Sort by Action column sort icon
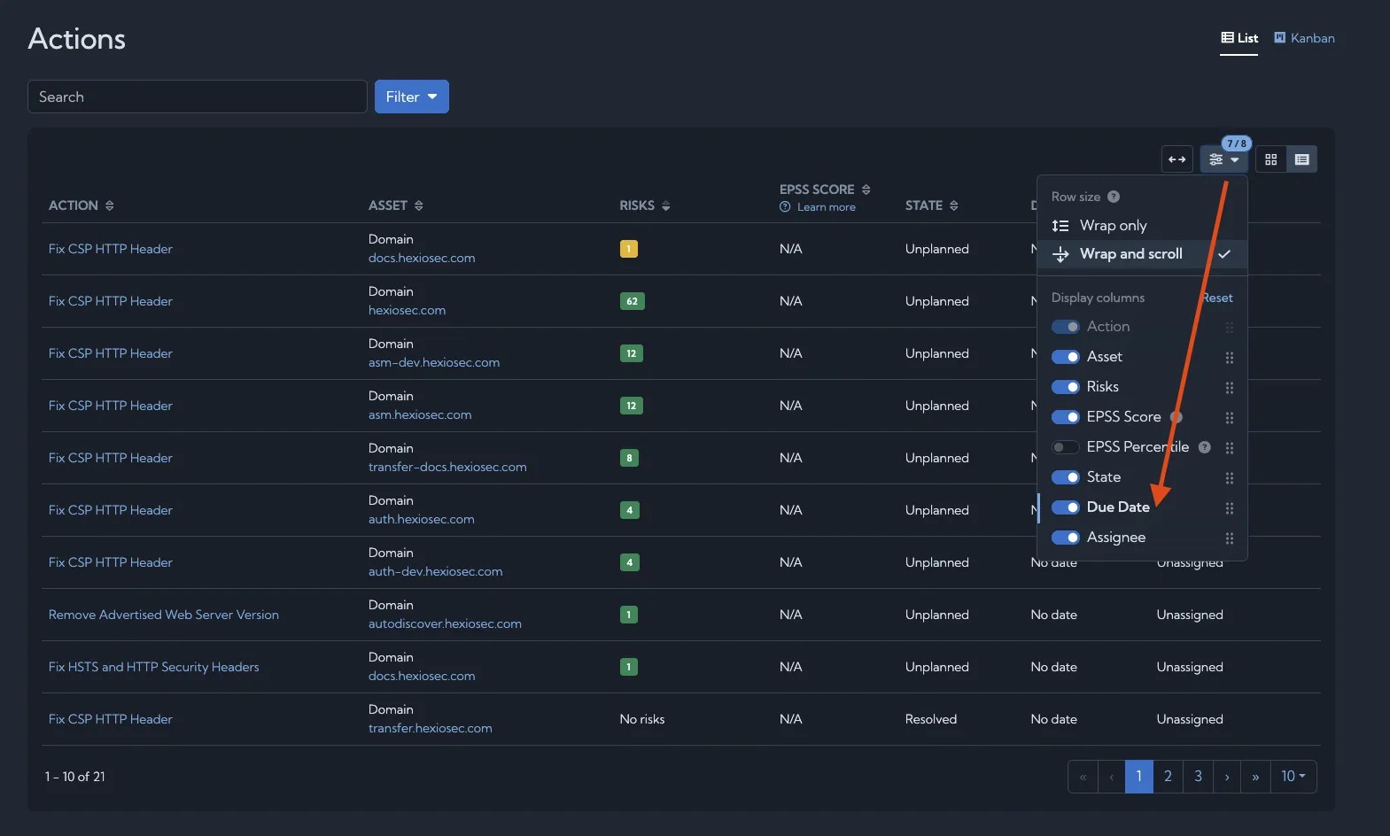 point(110,205)
